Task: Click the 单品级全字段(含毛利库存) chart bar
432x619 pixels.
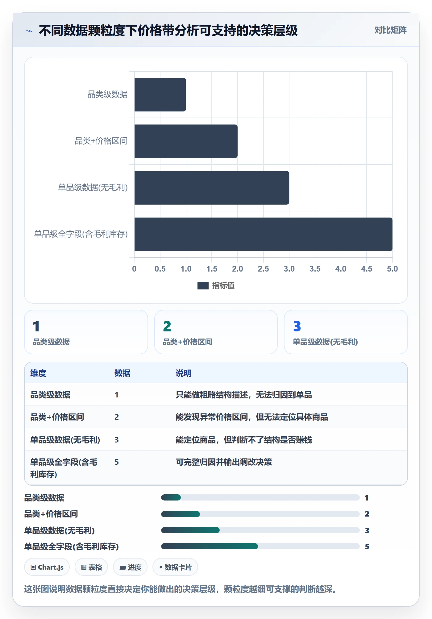Action: (x=263, y=234)
